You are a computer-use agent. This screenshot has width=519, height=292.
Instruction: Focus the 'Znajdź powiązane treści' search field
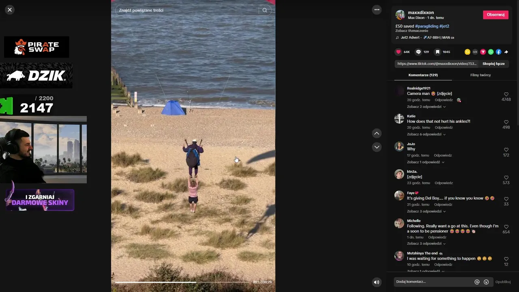coord(187,10)
